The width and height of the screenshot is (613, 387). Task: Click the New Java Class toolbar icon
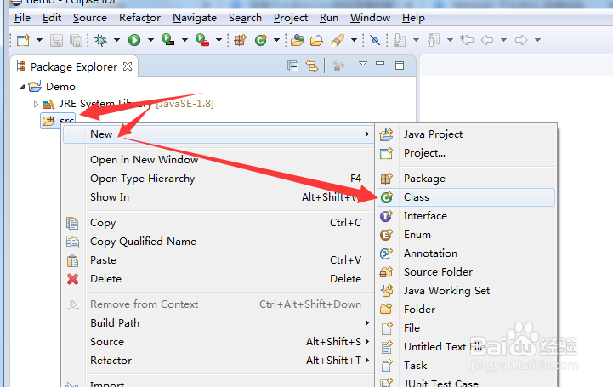pyautogui.click(x=261, y=40)
